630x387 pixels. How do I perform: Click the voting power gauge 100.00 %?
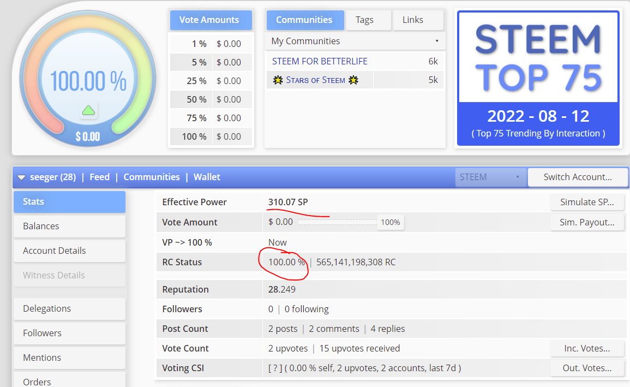[88, 81]
